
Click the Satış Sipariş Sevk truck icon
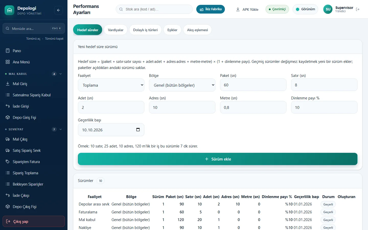point(8,150)
